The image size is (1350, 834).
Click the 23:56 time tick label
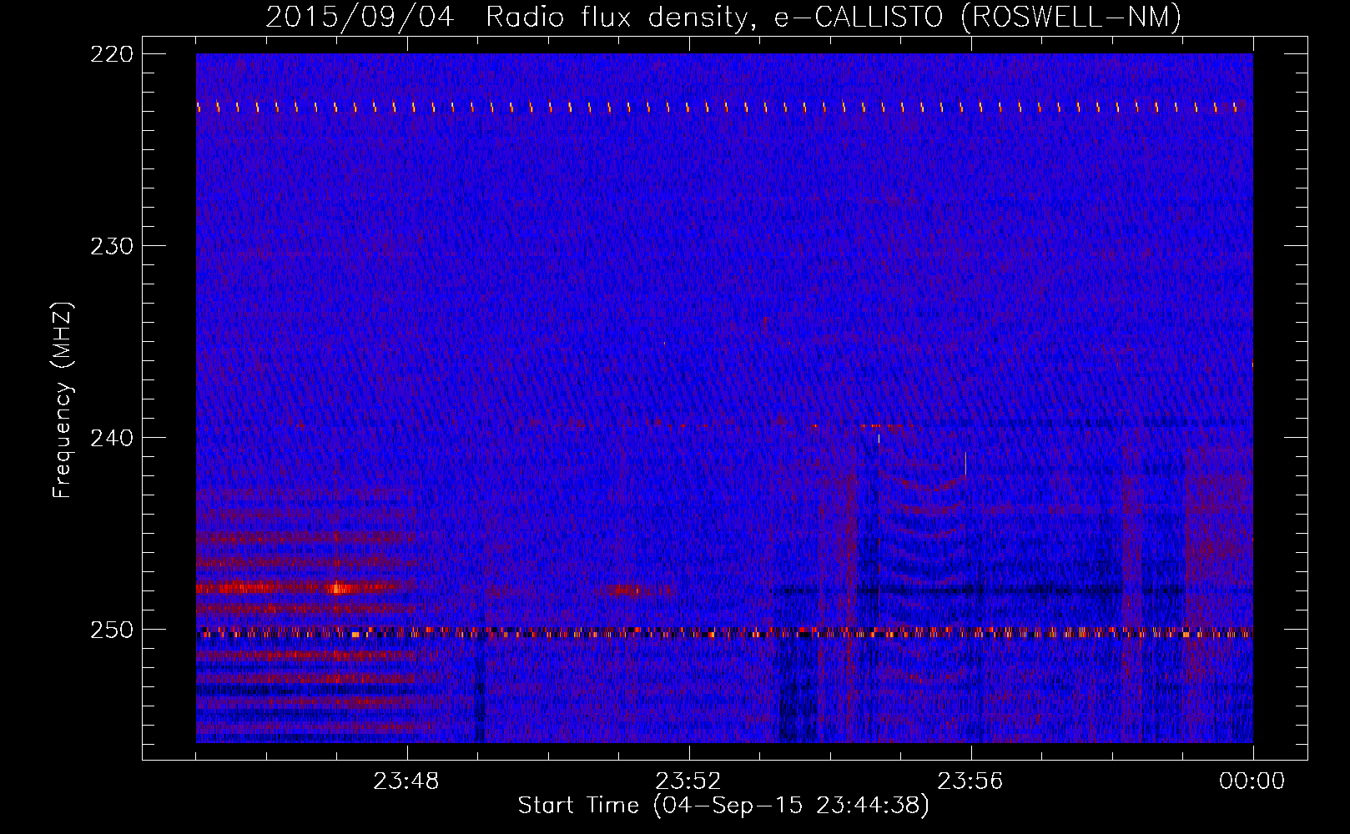970,781
